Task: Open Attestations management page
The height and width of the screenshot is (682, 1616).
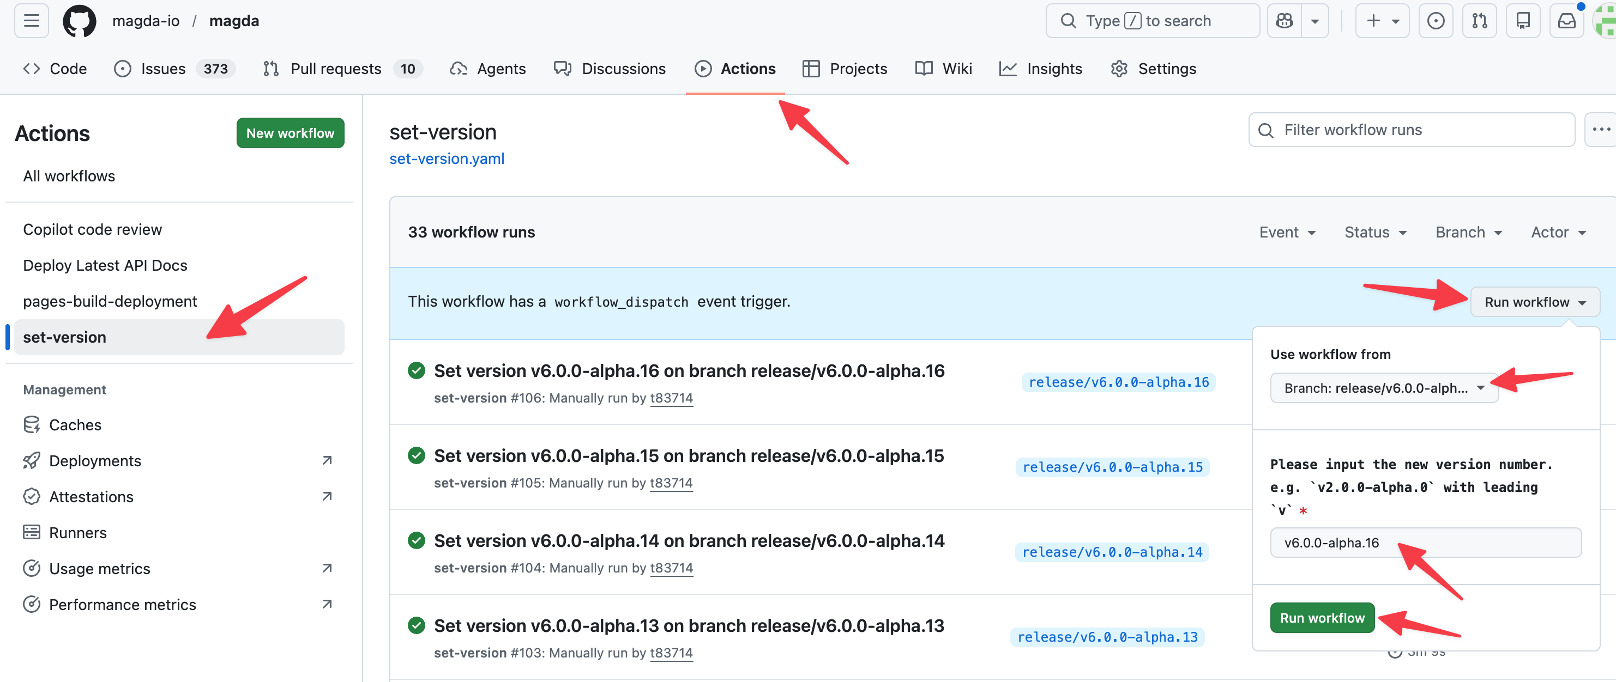Action: click(179, 496)
